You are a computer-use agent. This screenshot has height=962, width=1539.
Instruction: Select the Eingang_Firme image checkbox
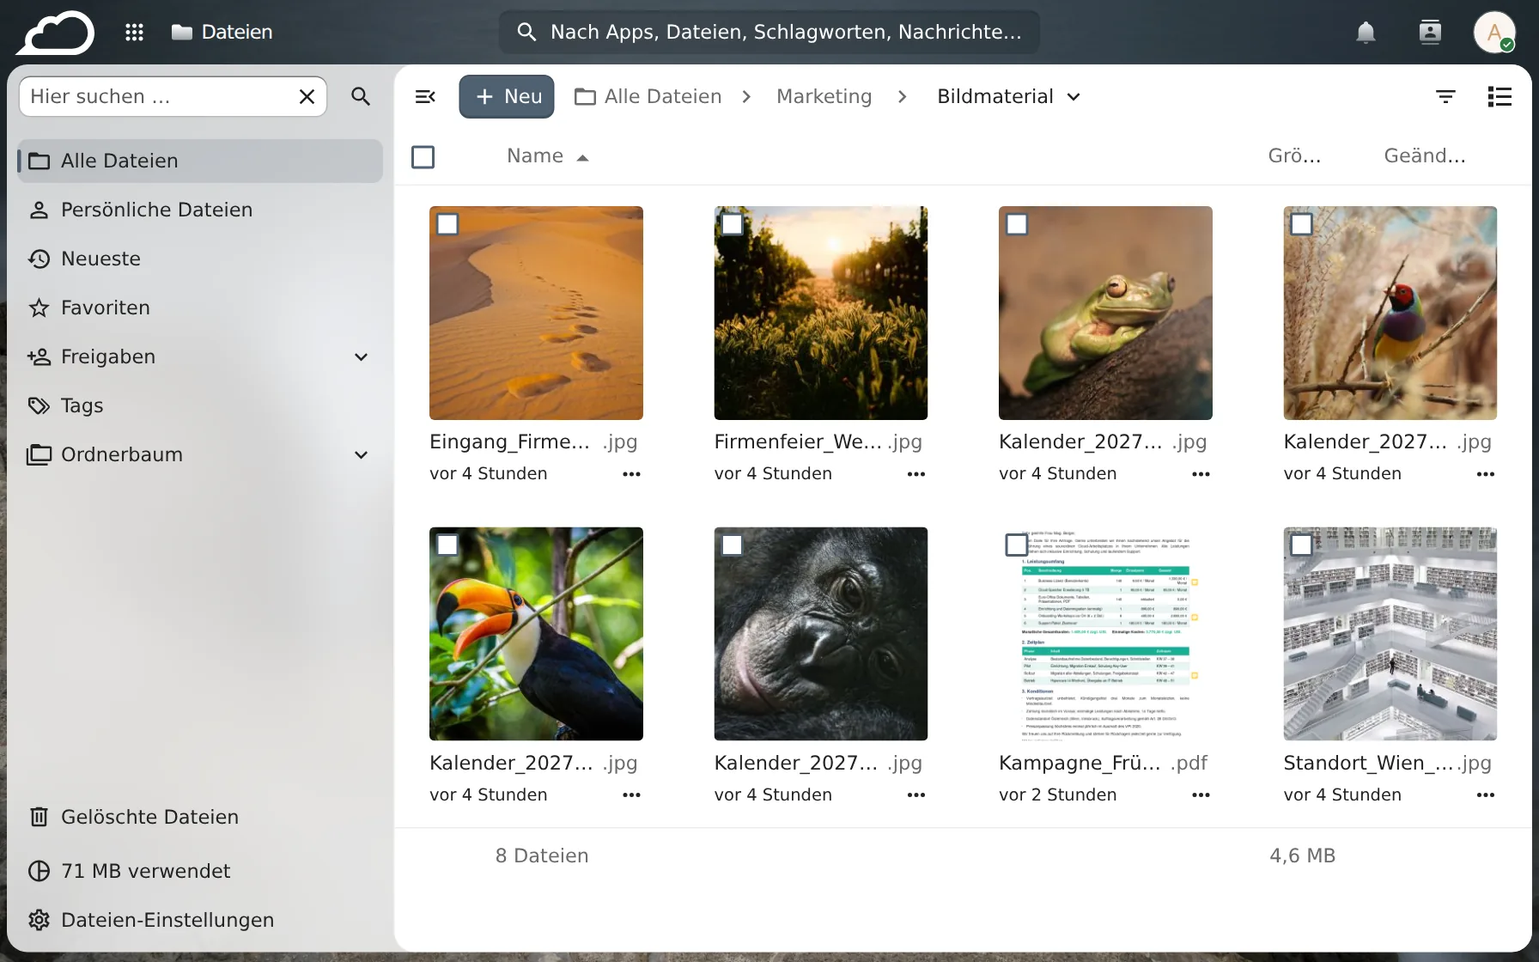(447, 224)
